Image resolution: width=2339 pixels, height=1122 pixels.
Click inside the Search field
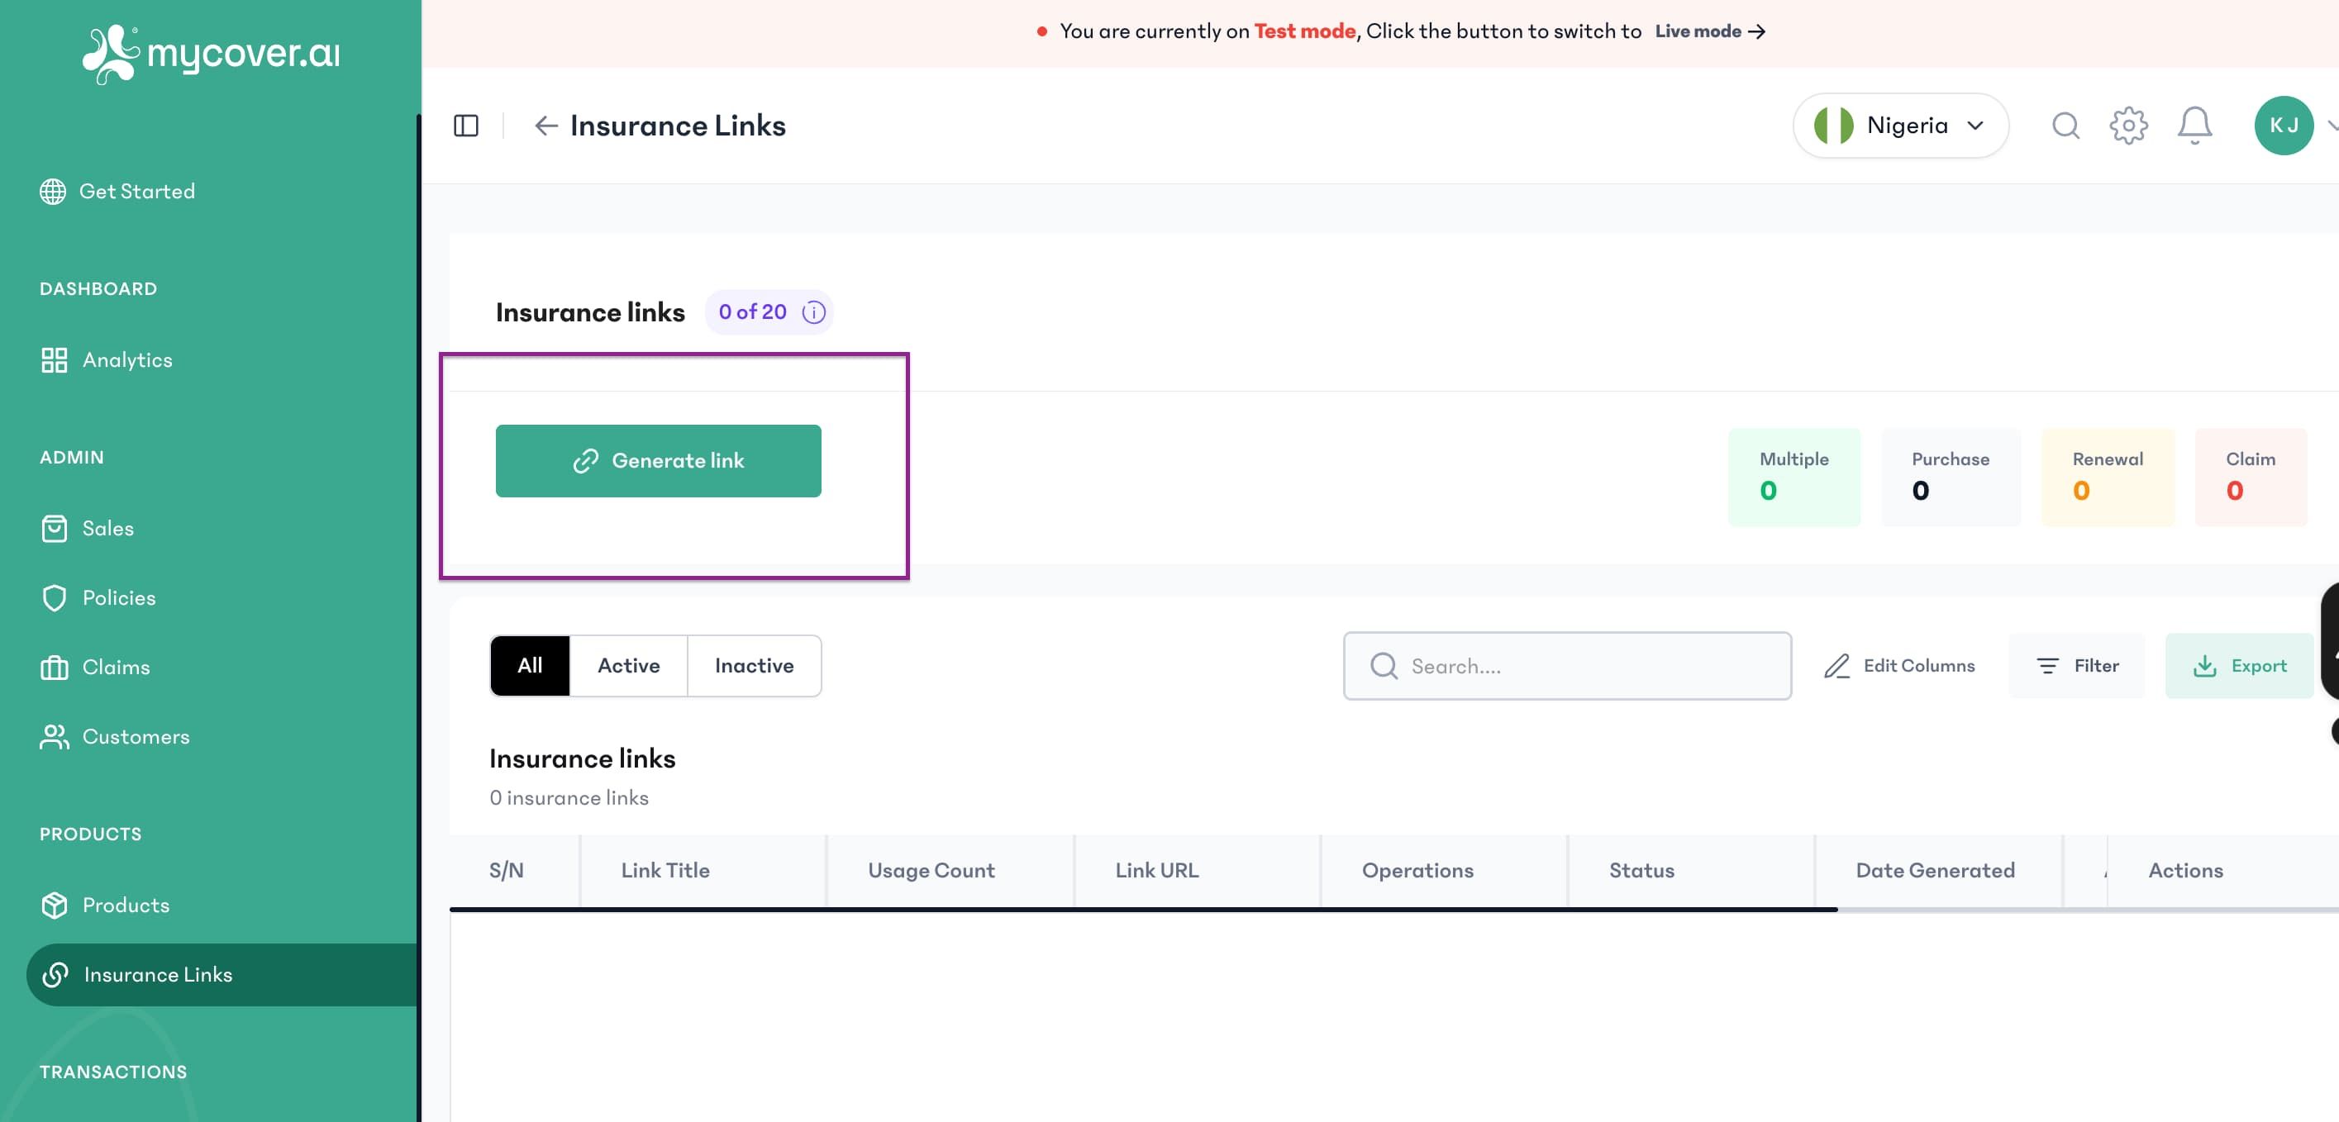pos(1566,665)
